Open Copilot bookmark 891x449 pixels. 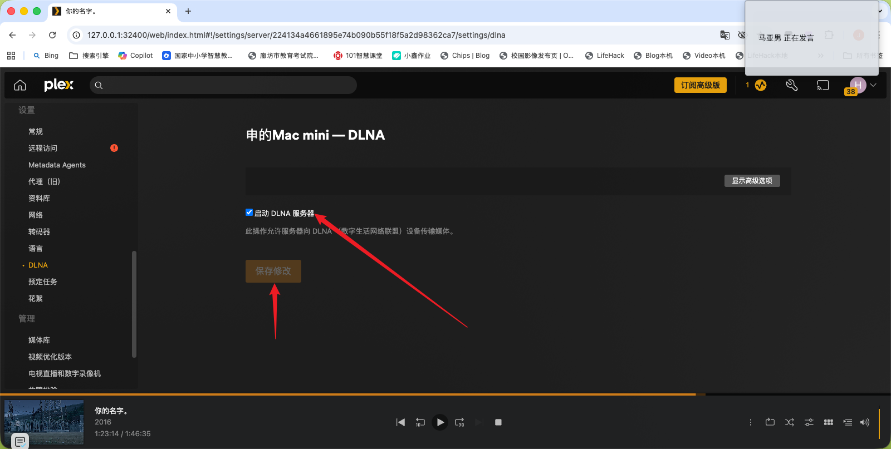[136, 56]
